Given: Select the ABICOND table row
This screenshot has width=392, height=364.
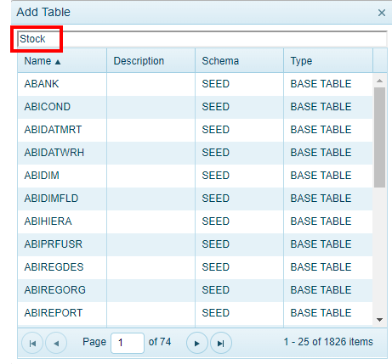Looking at the screenshot, I should (x=195, y=107).
